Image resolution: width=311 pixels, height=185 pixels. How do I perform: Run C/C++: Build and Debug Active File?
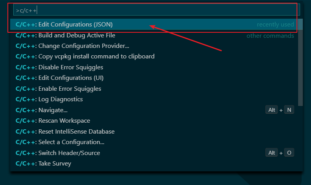point(65,35)
